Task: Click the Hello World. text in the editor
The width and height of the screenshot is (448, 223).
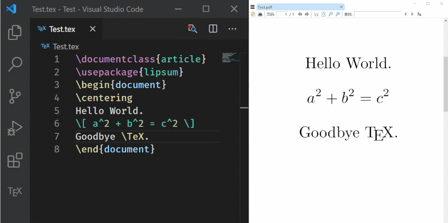Action: click(x=110, y=110)
